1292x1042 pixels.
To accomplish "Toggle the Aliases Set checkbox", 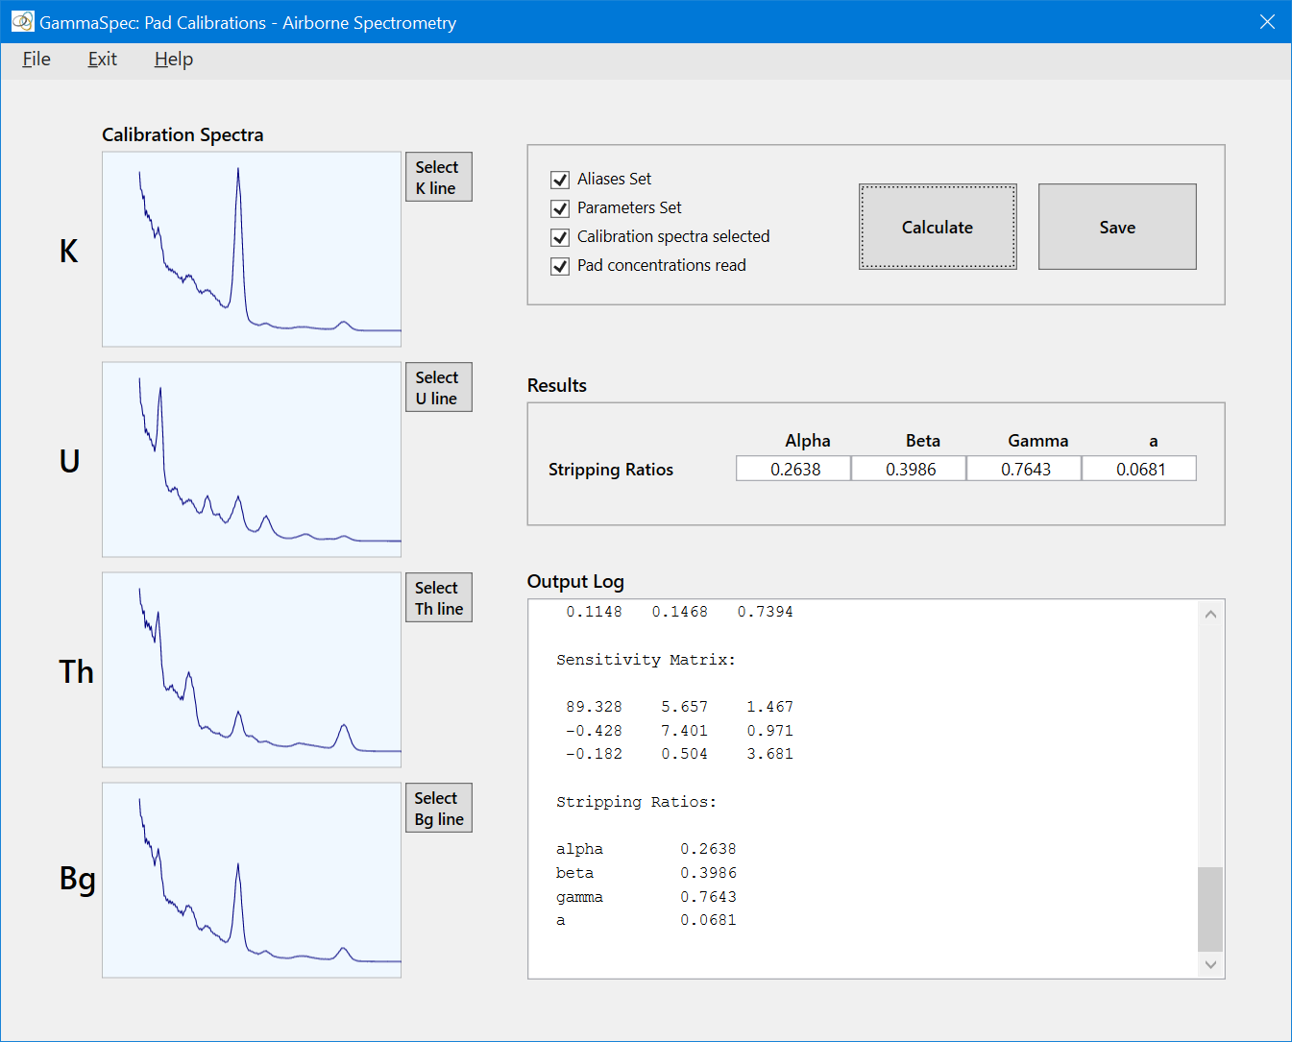I will pos(560,180).
